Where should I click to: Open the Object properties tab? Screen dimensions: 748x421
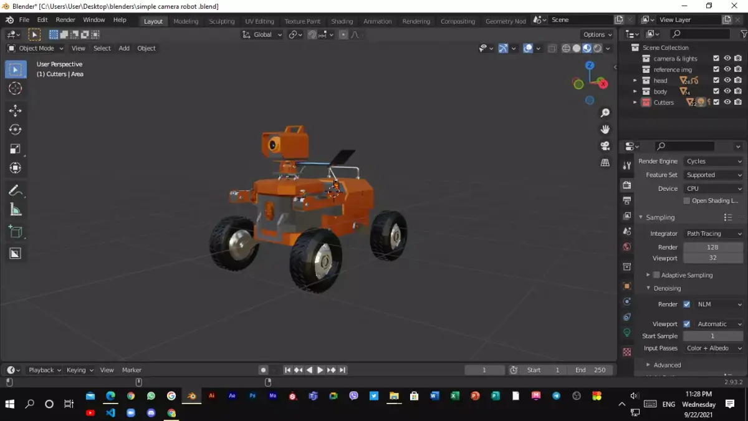pos(627,286)
